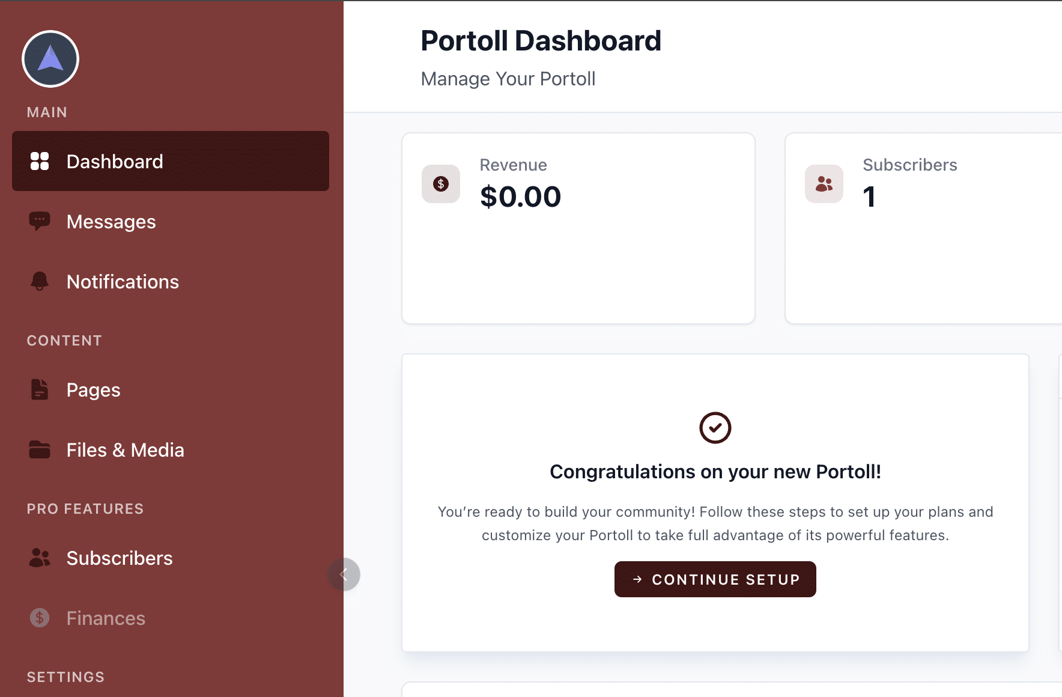This screenshot has width=1062, height=697.
Task: Select Pages from the Content section
Action: (x=94, y=390)
